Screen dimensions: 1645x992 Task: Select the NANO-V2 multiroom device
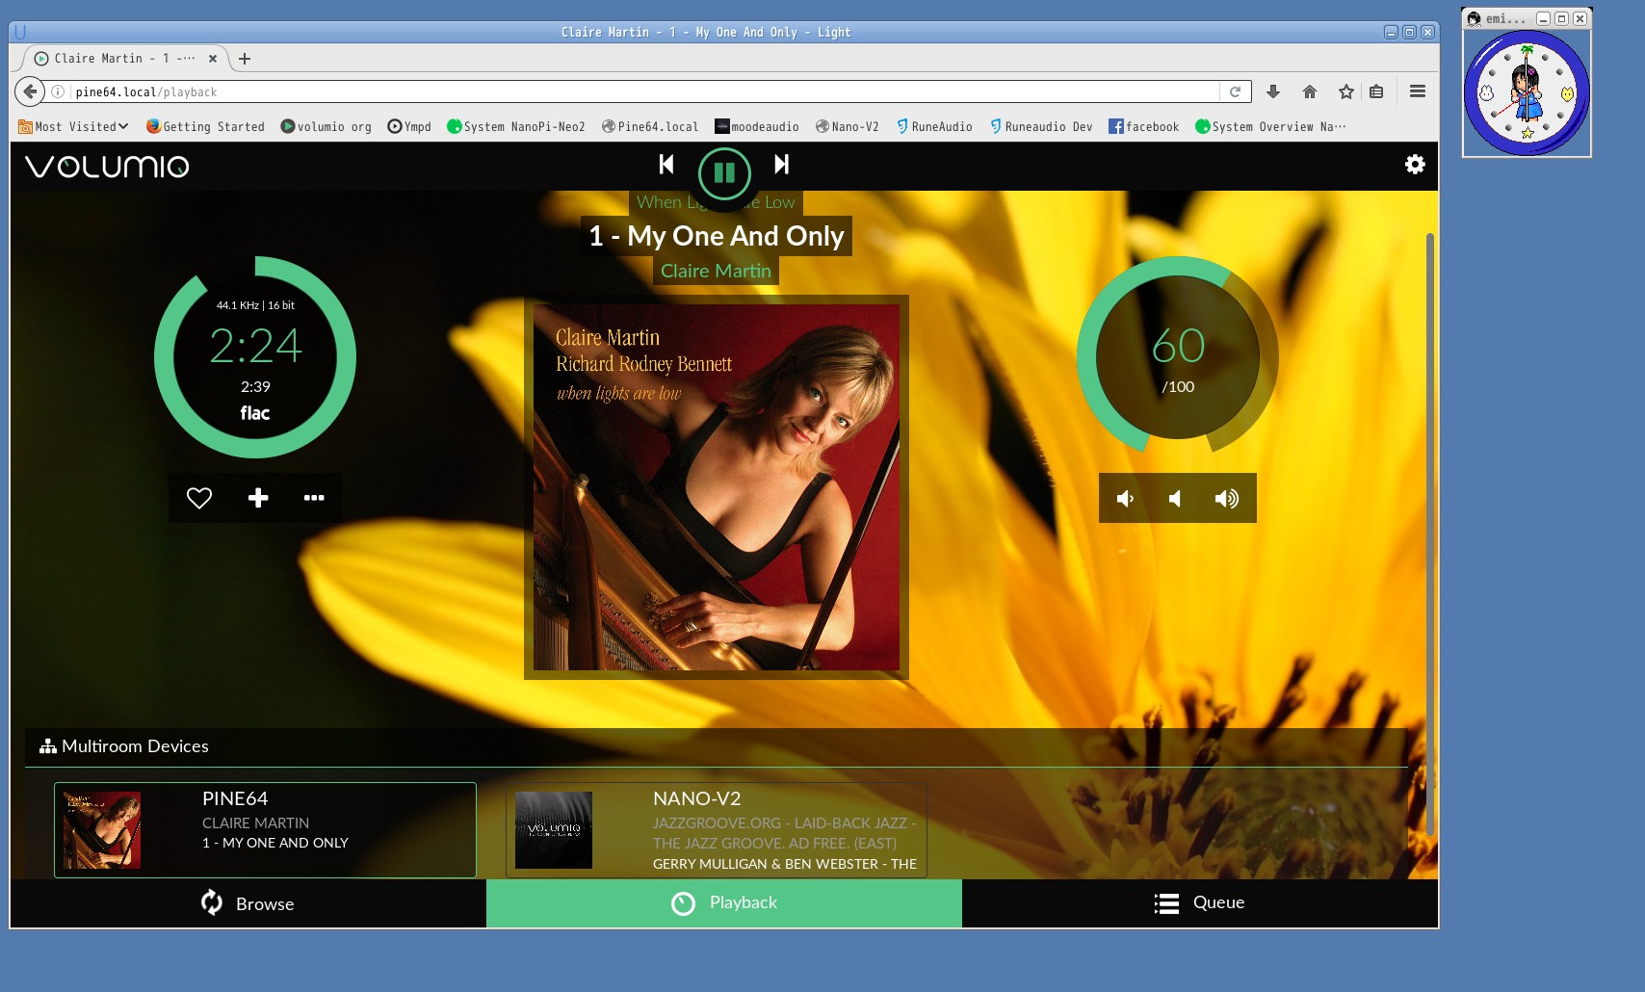pyautogui.click(x=716, y=829)
